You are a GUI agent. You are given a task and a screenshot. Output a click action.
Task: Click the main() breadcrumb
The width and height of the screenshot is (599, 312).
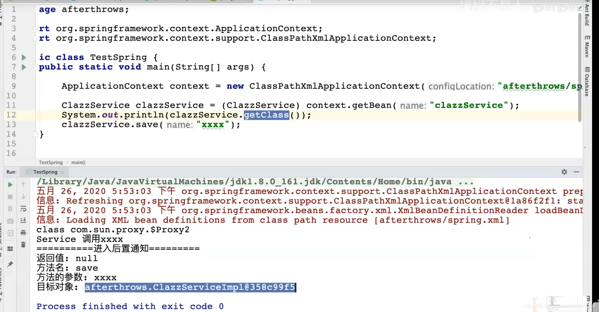(78, 162)
